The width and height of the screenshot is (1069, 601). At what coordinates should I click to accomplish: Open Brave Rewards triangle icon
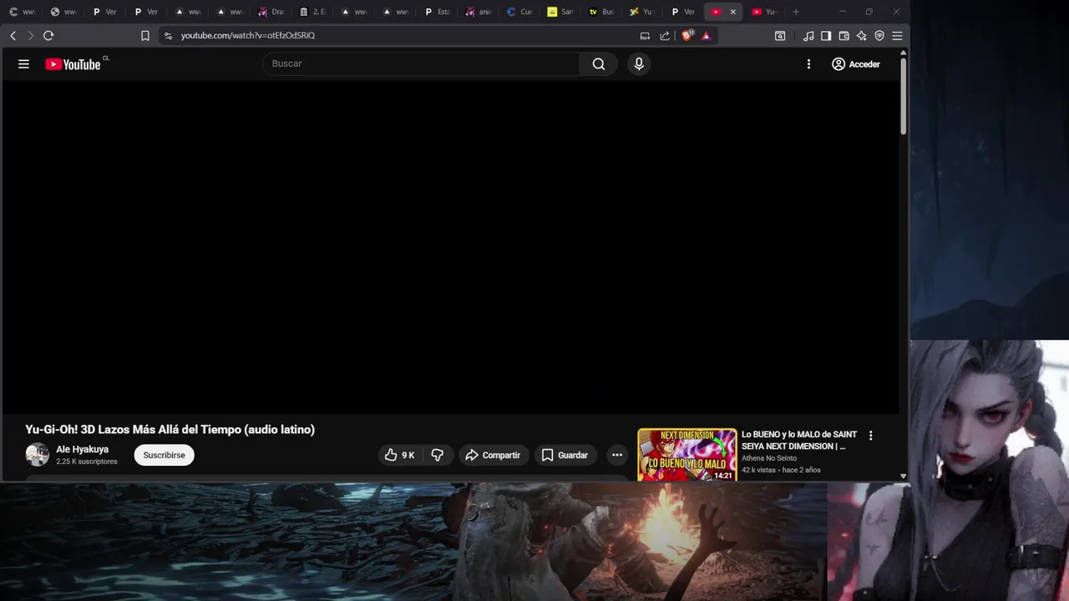click(707, 36)
